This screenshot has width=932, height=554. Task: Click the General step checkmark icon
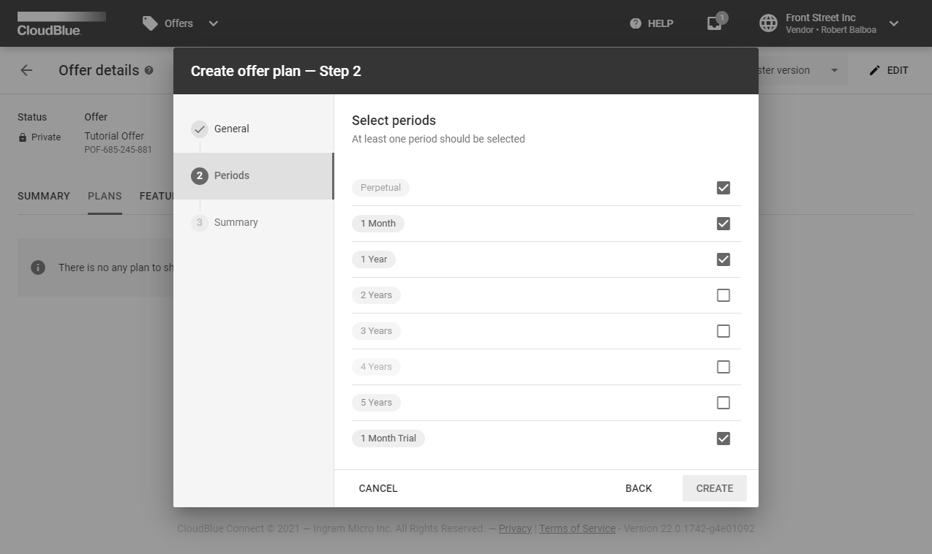tap(200, 129)
